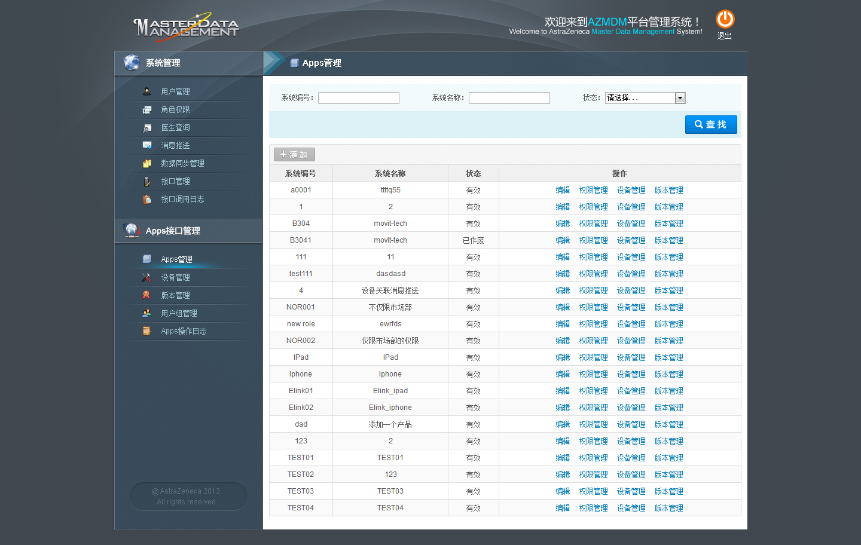
Task: Click the 接口管理 sidebar icon
Action: (147, 181)
